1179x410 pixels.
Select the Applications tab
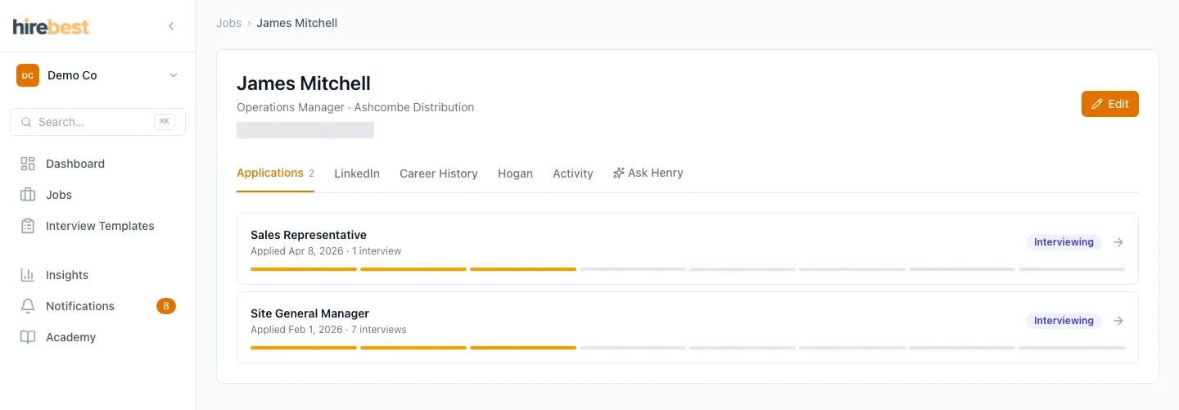point(275,173)
